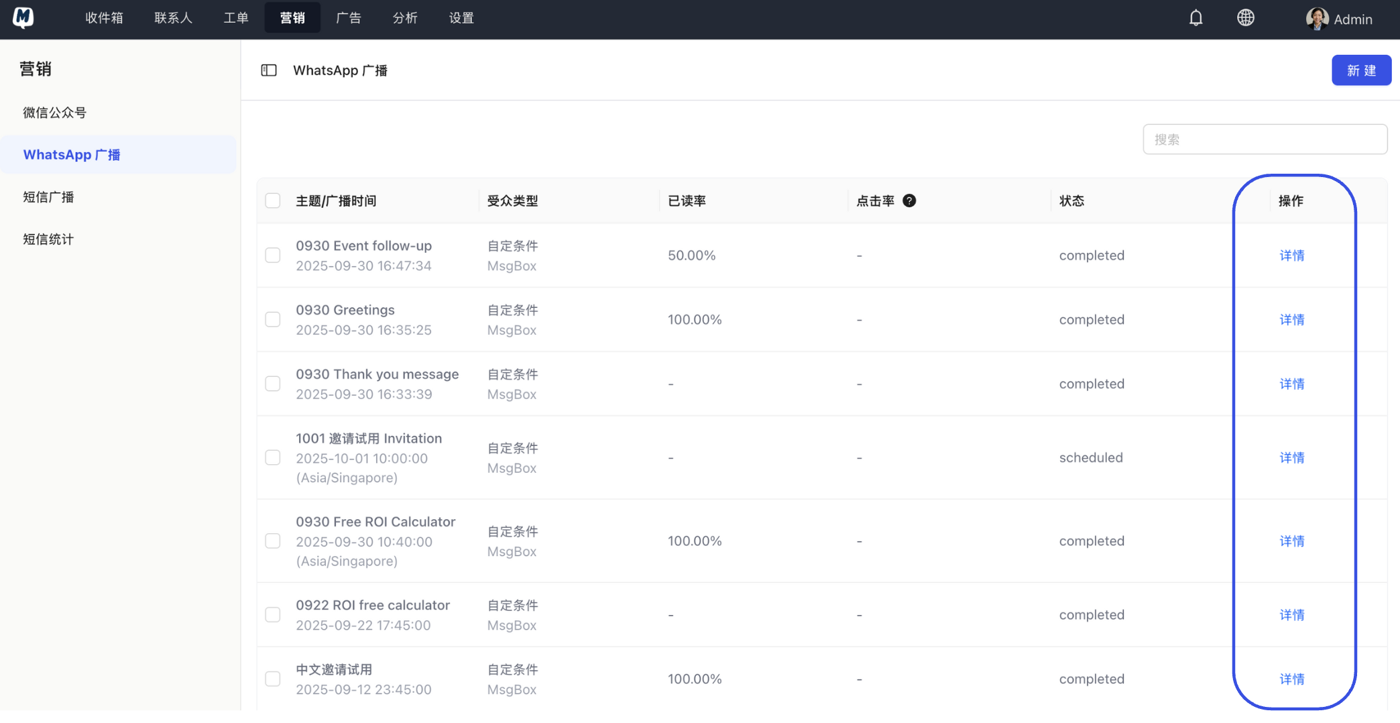Open the Admin account menu
The image size is (1400, 723).
(1352, 19)
